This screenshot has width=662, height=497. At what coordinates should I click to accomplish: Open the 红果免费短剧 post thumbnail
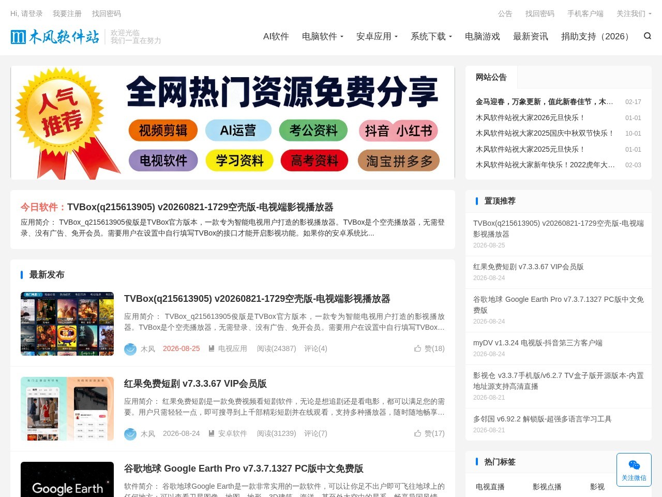pos(67,408)
